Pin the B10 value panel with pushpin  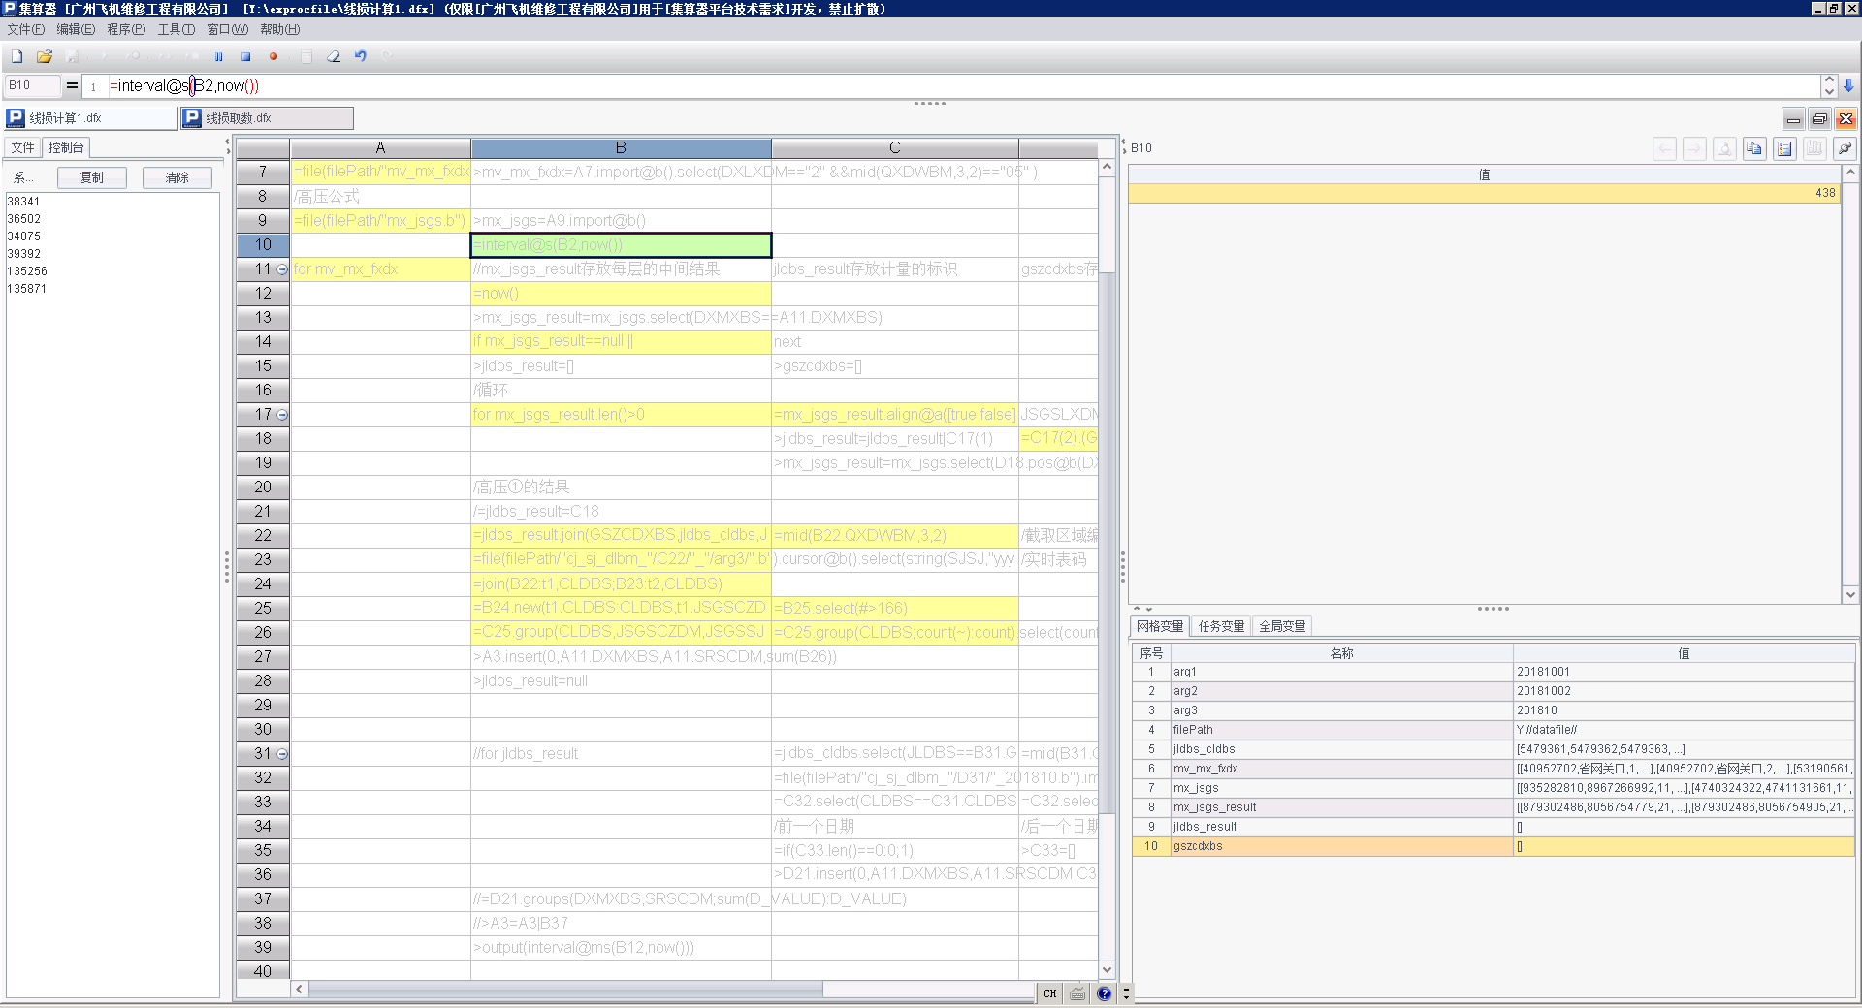[x=1844, y=148]
